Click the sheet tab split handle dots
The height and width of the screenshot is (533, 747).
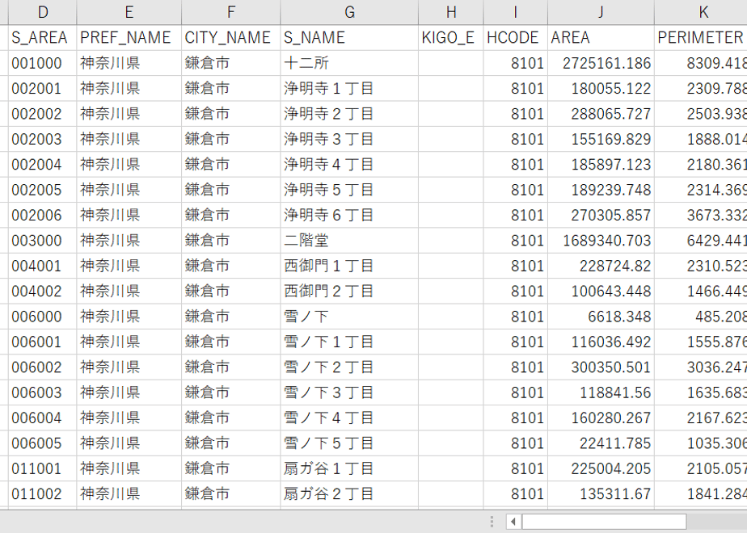(492, 522)
